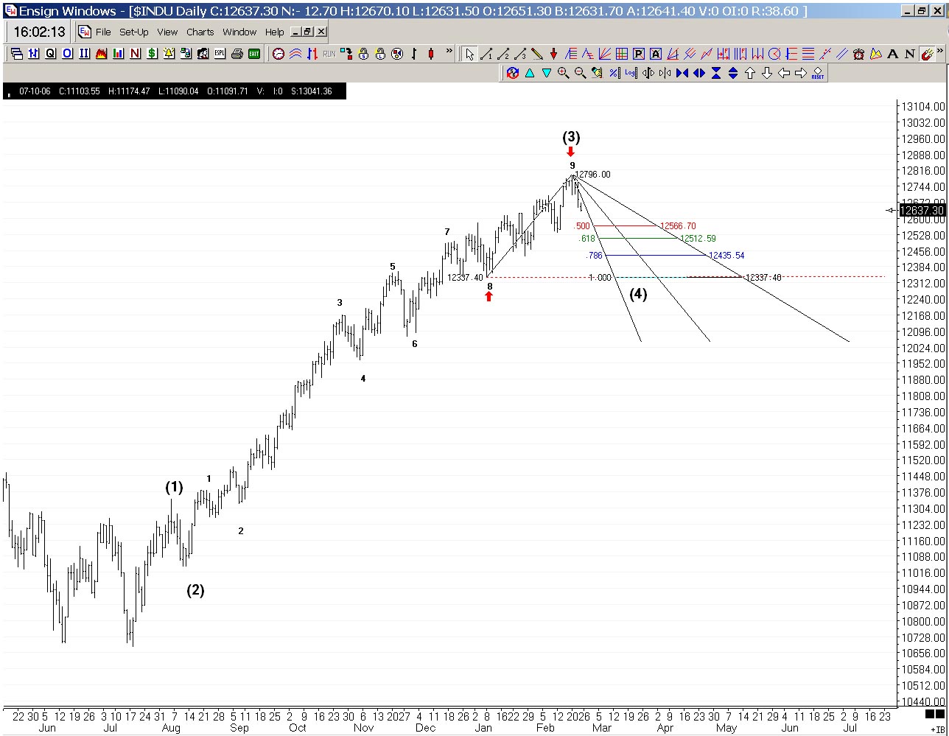Click the white down arrow scroll button
The width and height of the screenshot is (949, 736).
[767, 73]
